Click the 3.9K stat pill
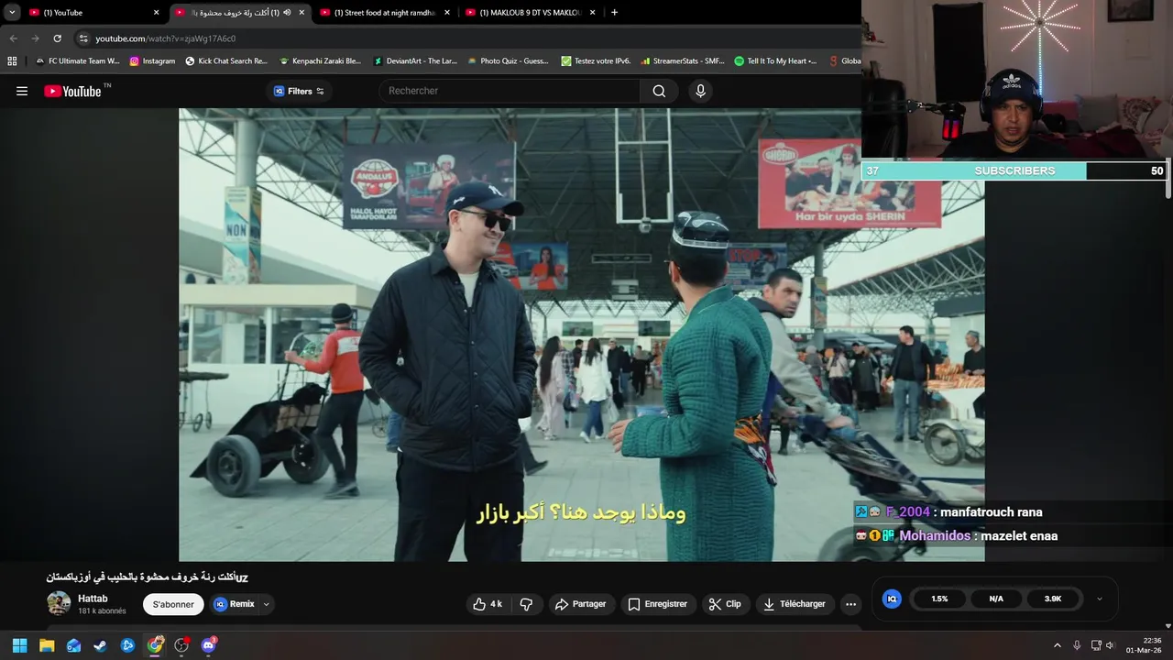1173x660 pixels. [1053, 599]
